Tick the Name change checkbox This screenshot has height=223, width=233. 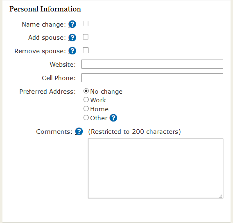86,24
